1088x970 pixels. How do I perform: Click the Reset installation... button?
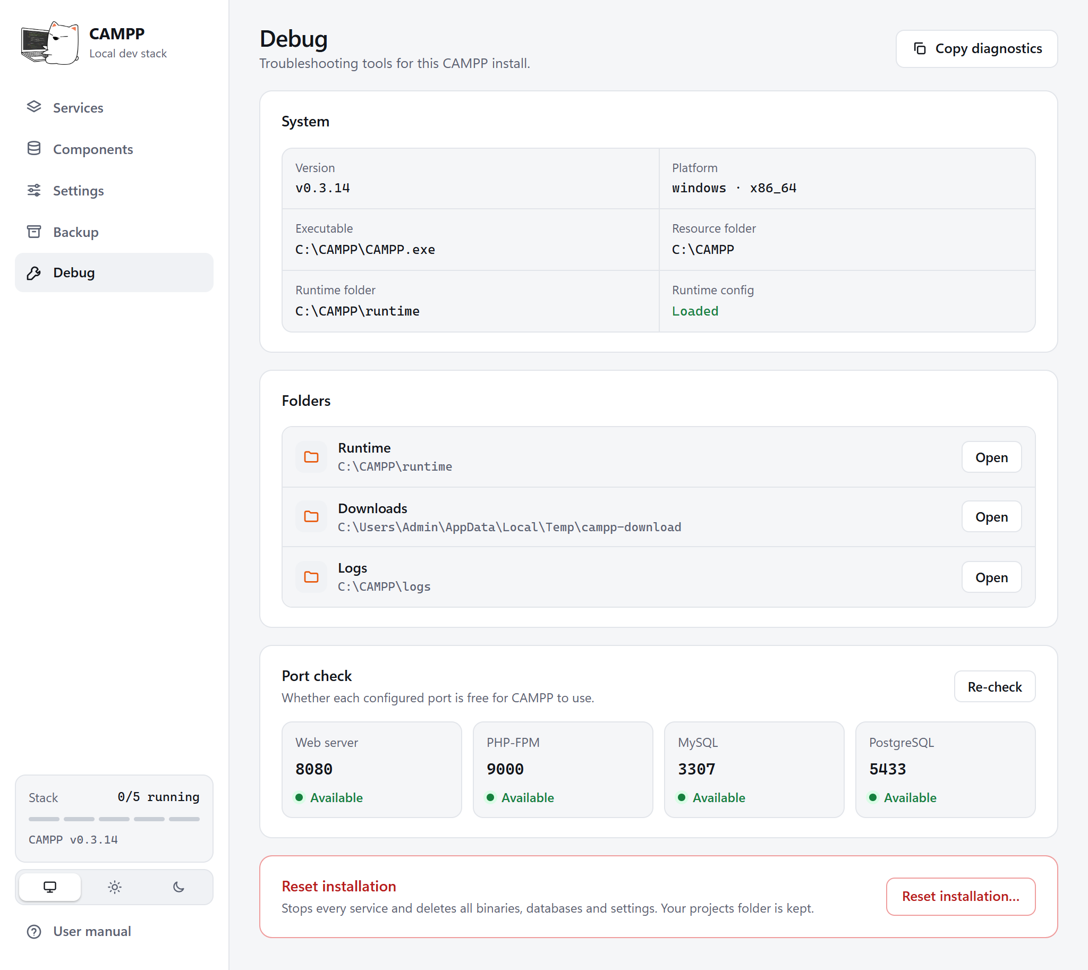pos(960,897)
